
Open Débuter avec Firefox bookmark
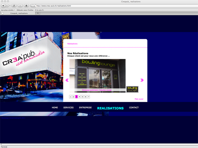pos(25,10)
